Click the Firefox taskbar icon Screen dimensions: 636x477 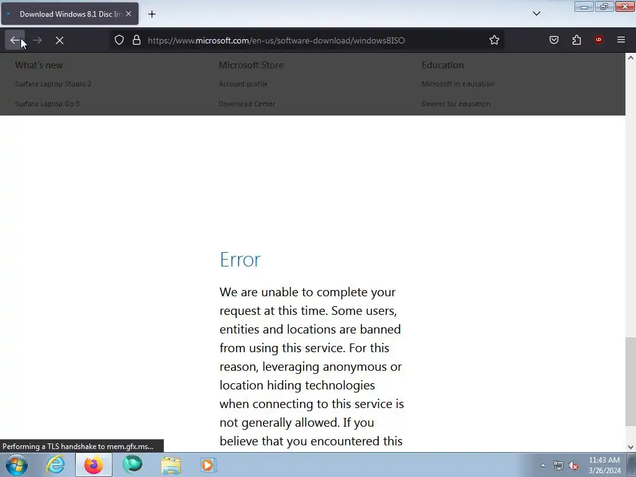coord(94,465)
